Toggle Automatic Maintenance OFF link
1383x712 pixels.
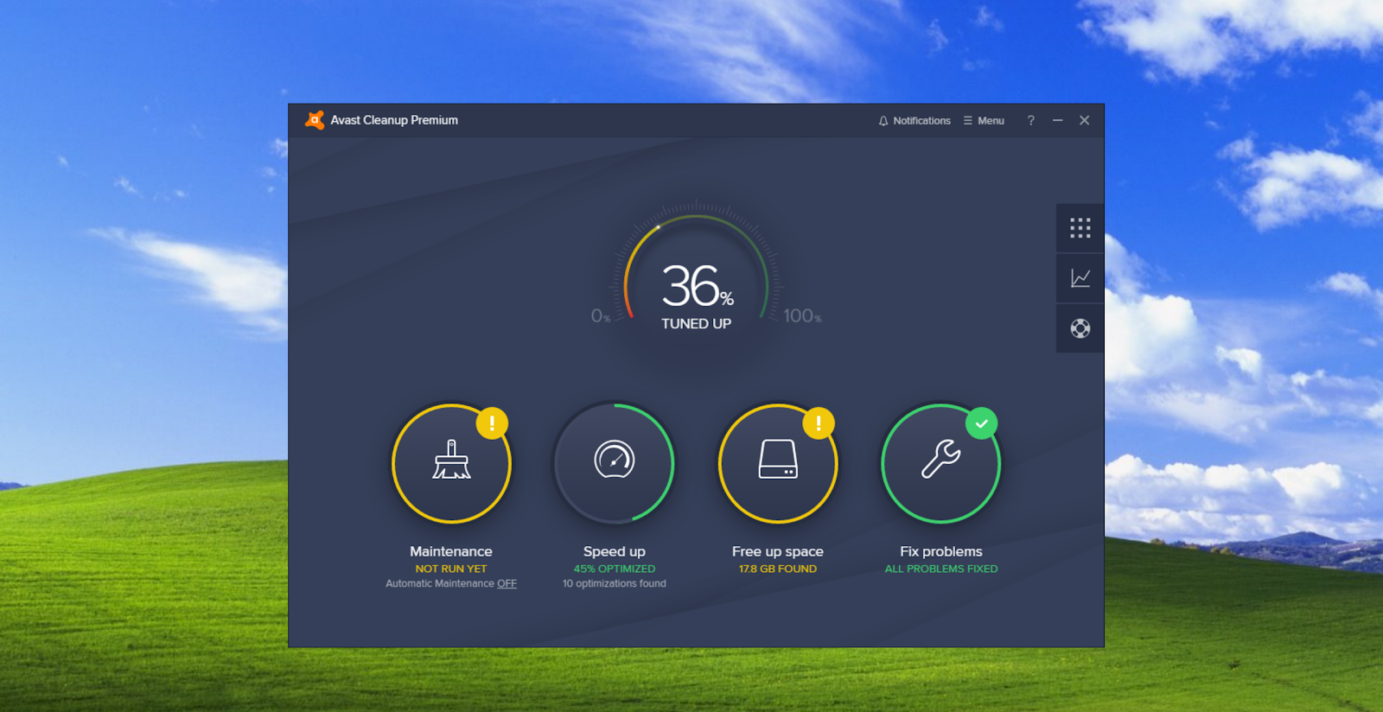507,584
